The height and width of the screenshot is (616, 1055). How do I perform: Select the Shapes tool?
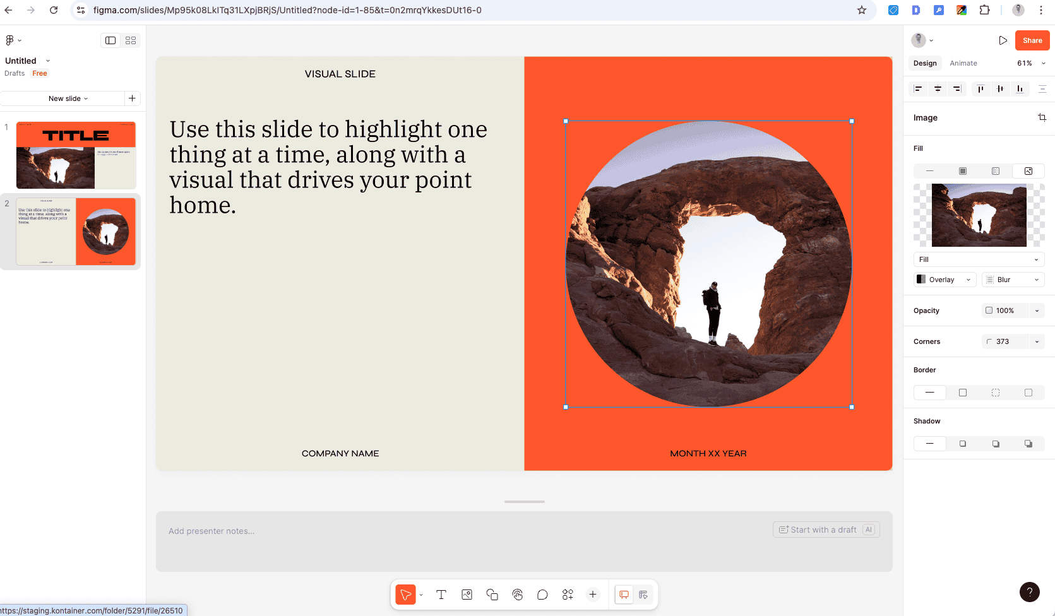pyautogui.click(x=492, y=595)
